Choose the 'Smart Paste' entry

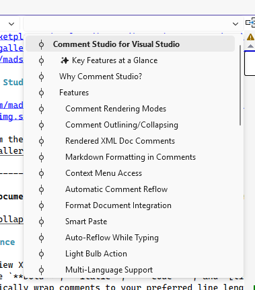point(130,222)
